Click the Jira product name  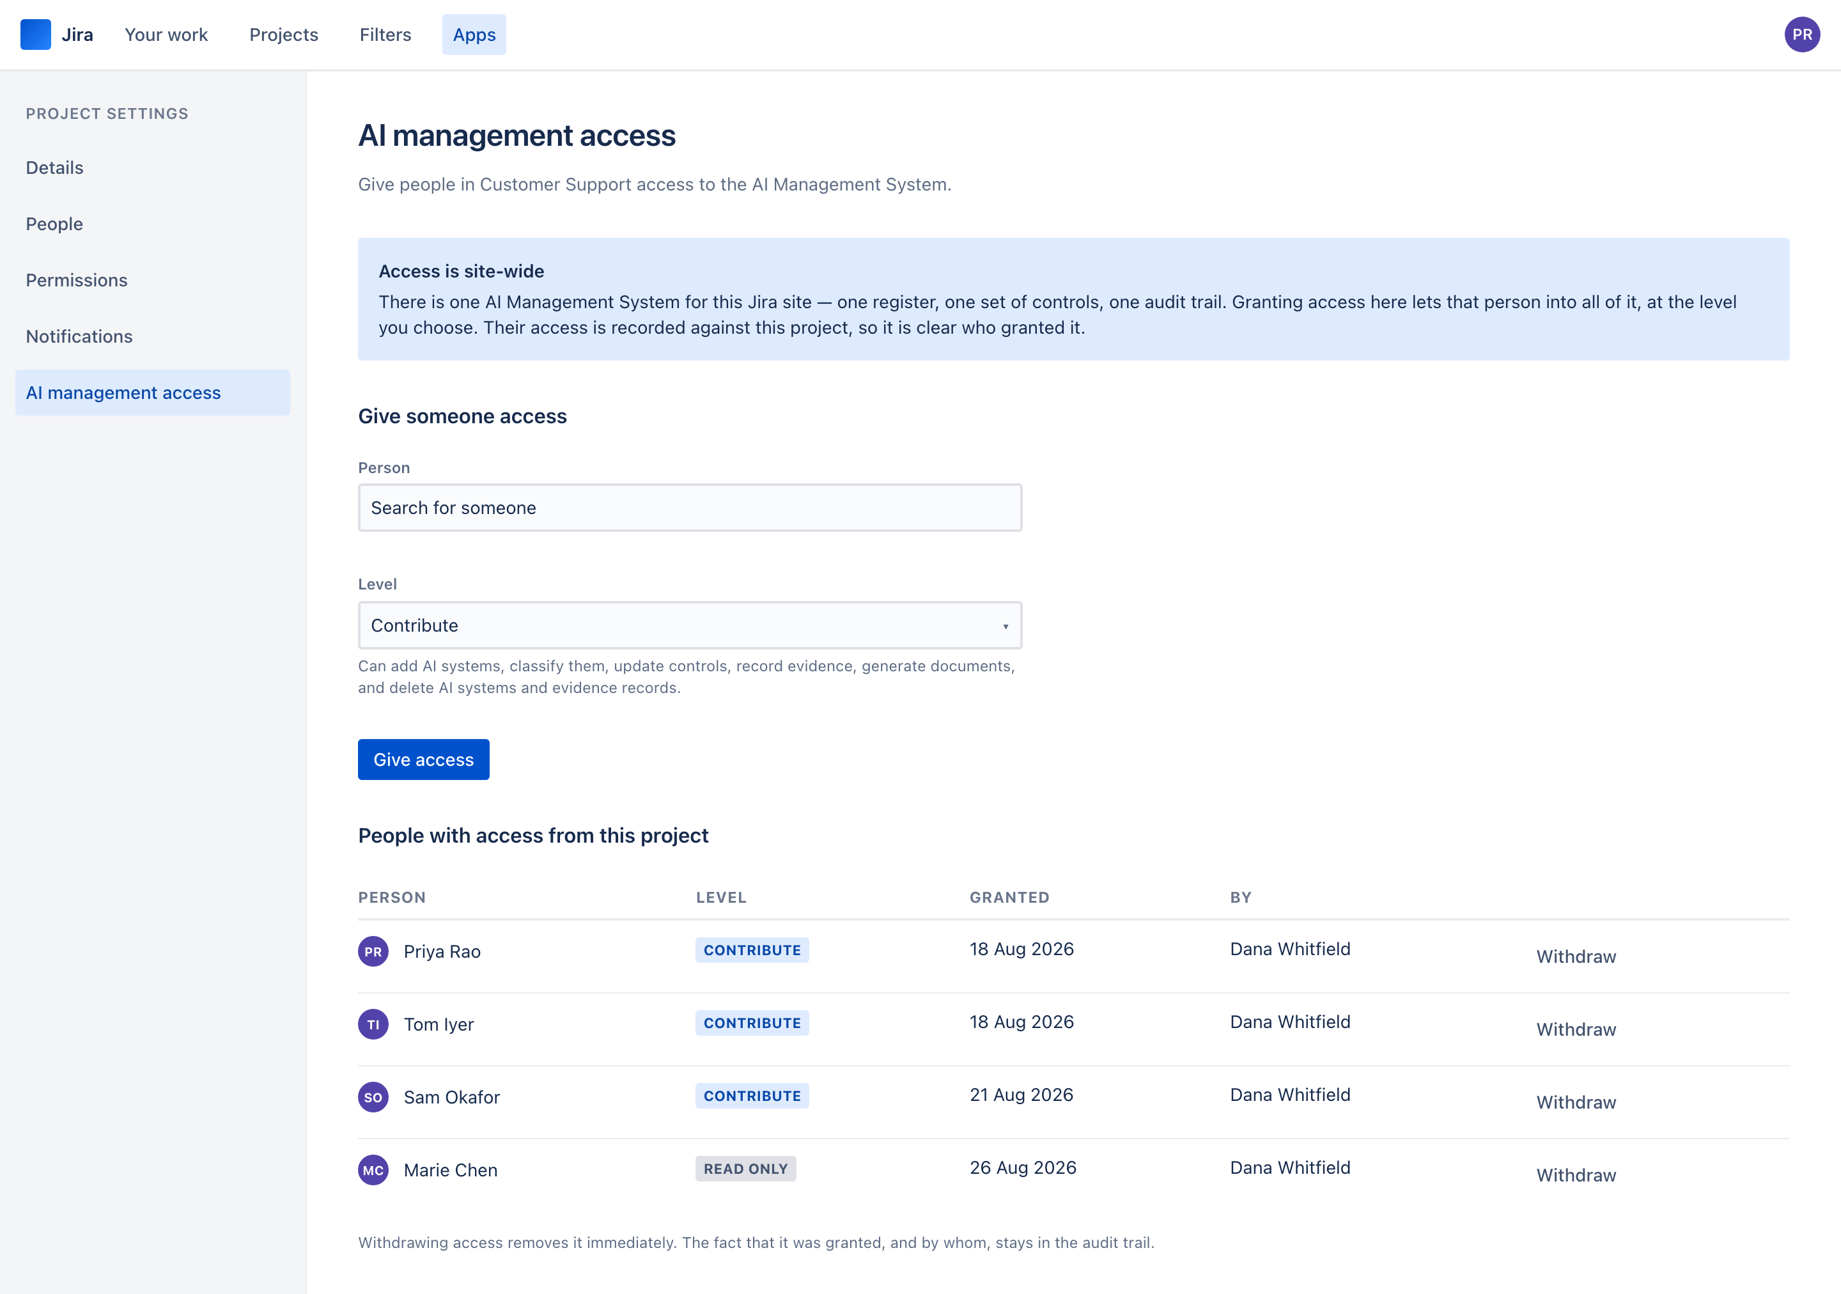77,35
